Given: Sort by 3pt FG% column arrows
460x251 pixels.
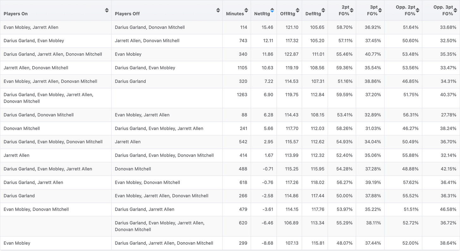Looking at the screenshot, I should coord(380,10).
